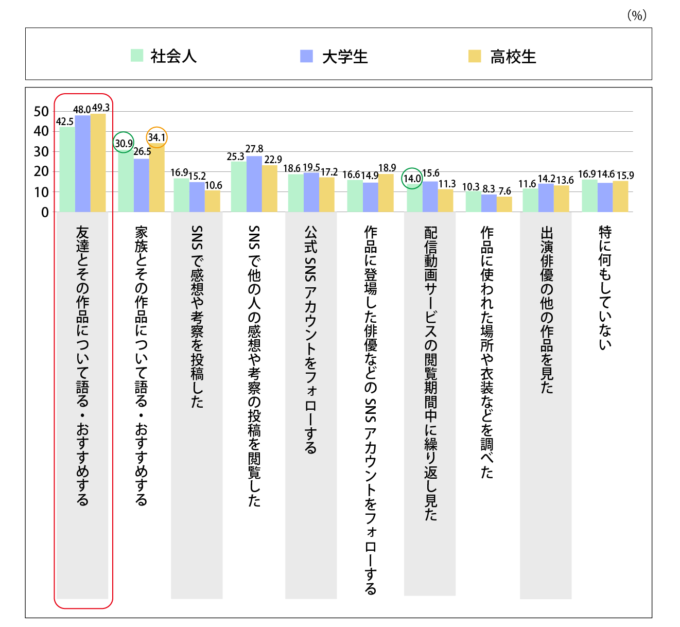
Task: Click the 0 y-axis tick
Action: [45, 212]
